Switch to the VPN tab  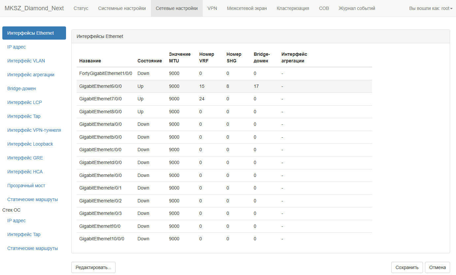[x=212, y=8]
